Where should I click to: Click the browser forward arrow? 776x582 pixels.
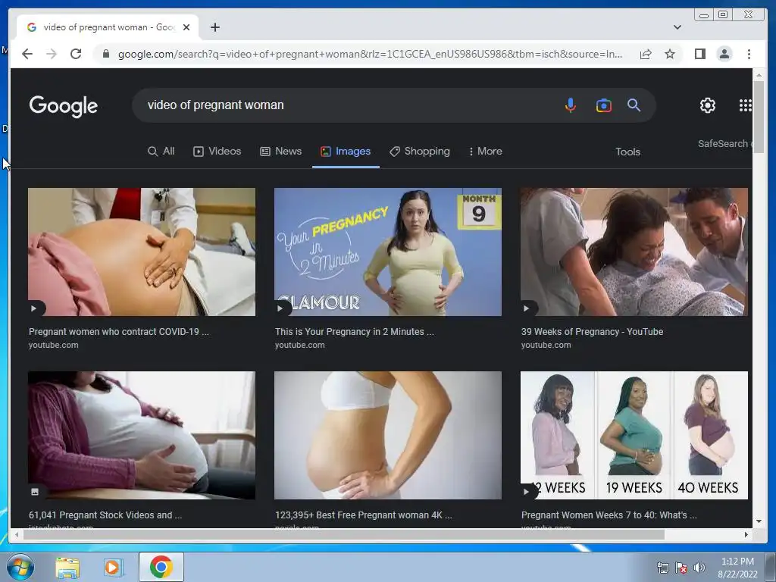52,54
